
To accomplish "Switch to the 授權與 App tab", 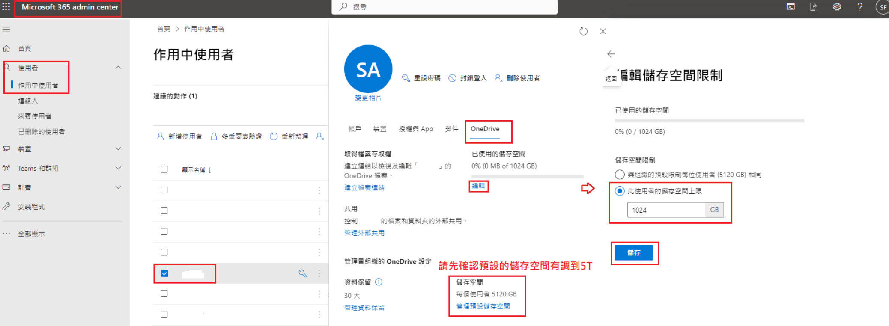I will pyautogui.click(x=416, y=129).
